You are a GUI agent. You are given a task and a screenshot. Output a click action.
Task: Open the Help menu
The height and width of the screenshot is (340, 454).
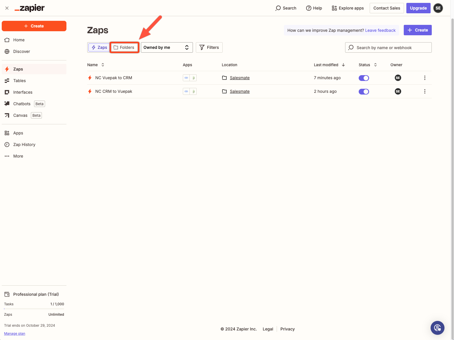[314, 8]
